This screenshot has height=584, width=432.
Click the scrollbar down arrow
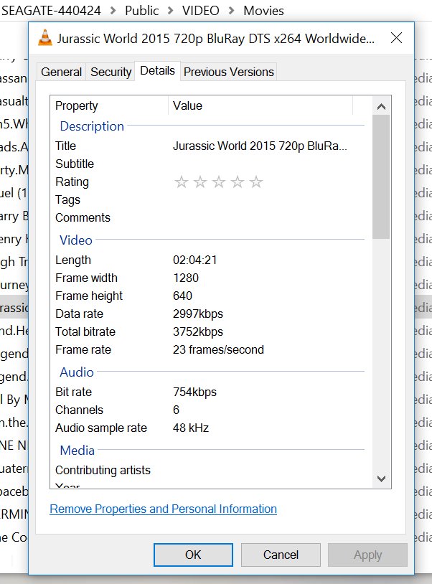[x=381, y=479]
